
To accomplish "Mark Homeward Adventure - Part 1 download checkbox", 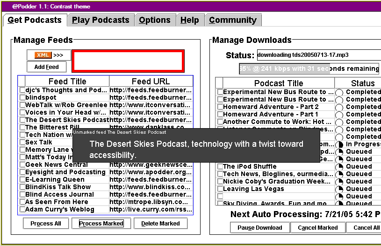I will pyautogui.click(x=220, y=115).
